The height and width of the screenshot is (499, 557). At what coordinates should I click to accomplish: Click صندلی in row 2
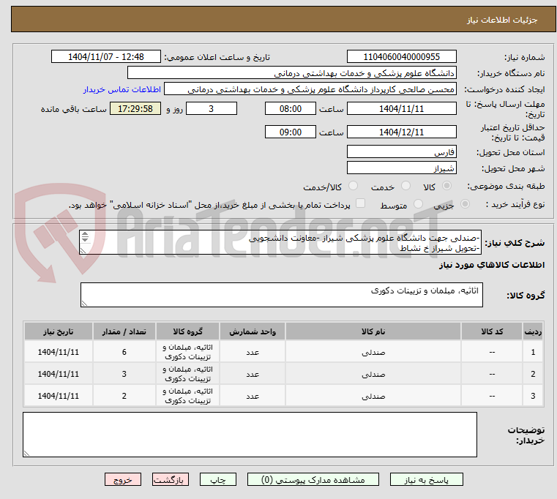pos(373,375)
